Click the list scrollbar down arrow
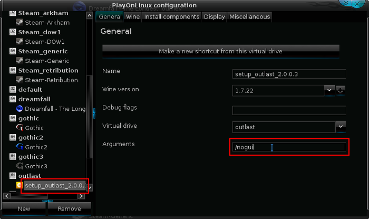 pos(90,187)
